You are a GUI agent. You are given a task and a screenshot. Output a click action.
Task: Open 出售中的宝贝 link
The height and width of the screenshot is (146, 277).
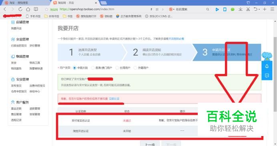coord(37,86)
